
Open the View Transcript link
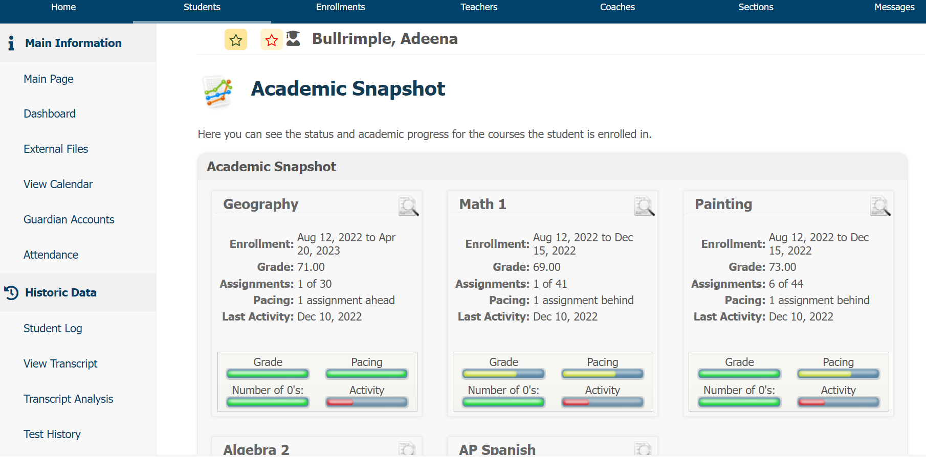pos(60,363)
